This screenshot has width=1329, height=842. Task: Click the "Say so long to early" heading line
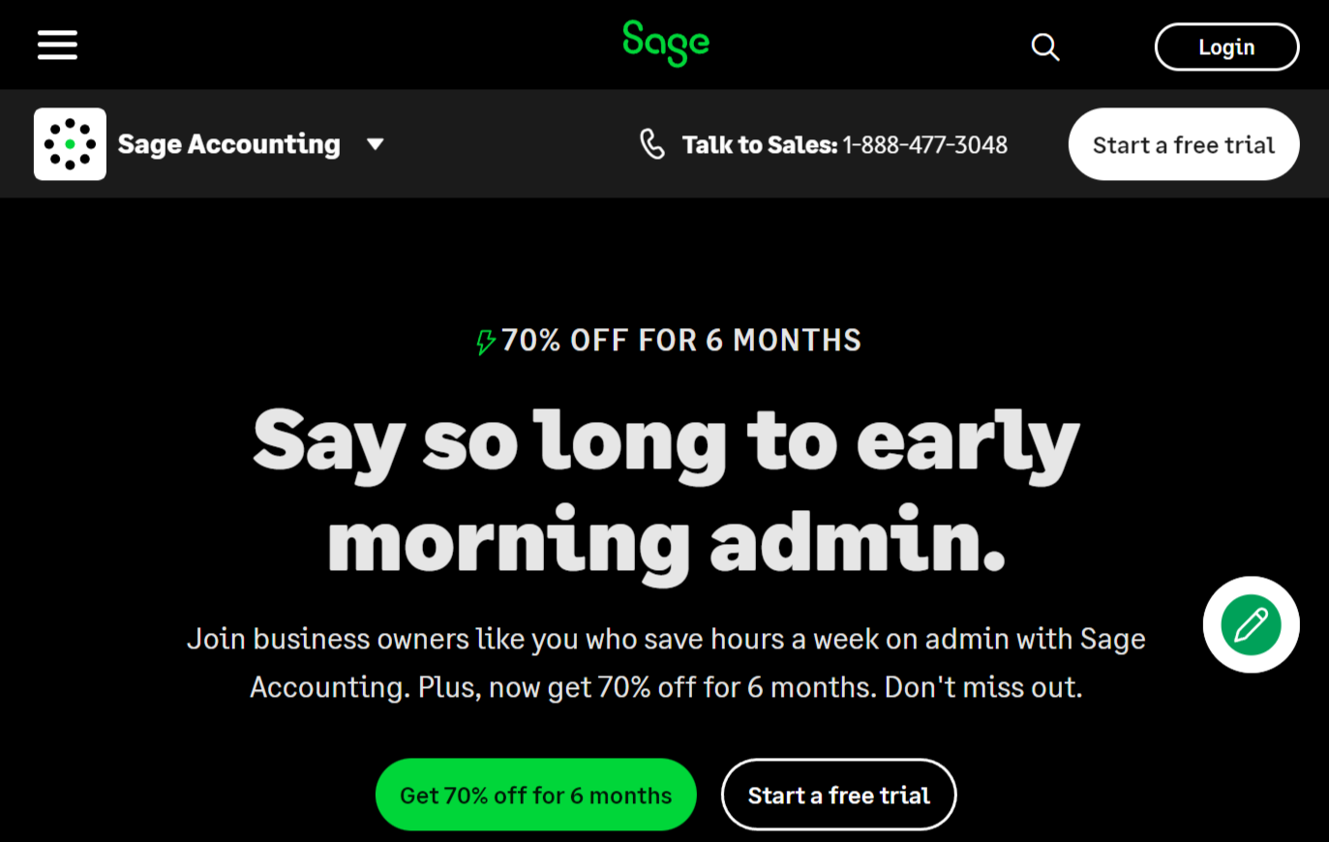666,441
